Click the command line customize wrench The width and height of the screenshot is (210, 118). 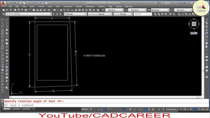[x=2, y=106]
